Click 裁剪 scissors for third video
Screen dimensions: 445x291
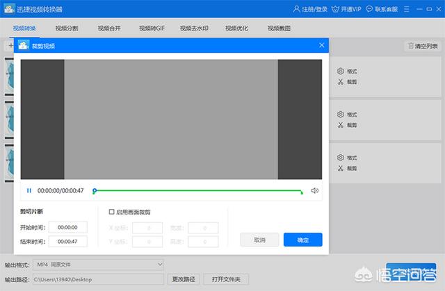click(347, 168)
